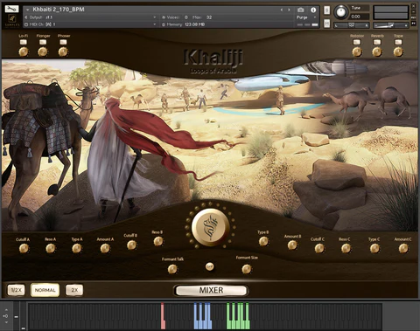Open the Purge dropdown menu

(x=306, y=17)
